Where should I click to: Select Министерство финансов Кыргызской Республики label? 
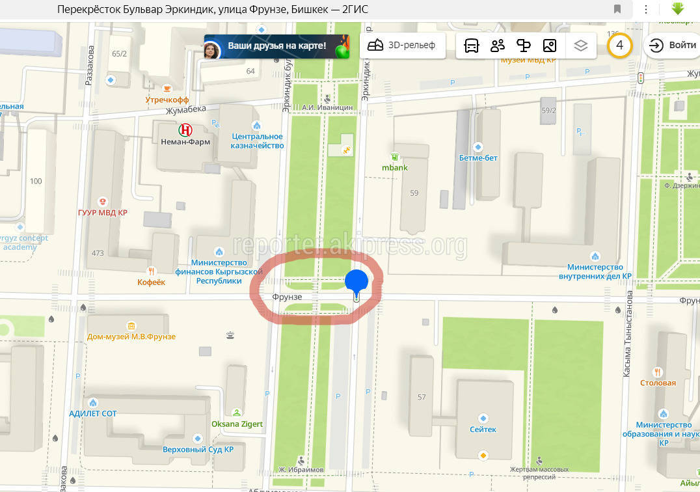pyautogui.click(x=219, y=272)
